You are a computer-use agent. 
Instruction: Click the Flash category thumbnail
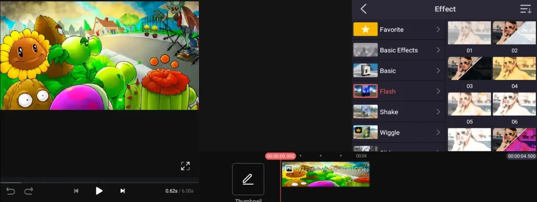pos(366,91)
